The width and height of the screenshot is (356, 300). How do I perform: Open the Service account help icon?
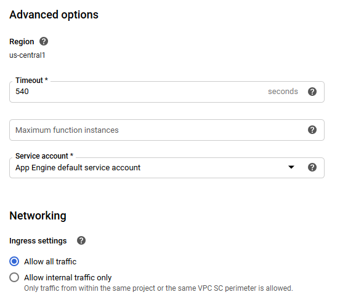[x=312, y=167]
